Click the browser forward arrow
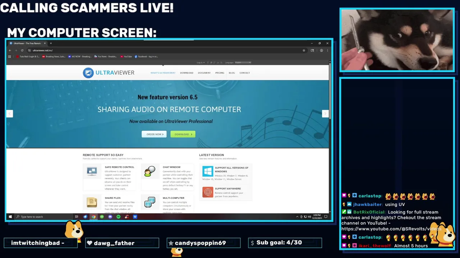 click(16, 51)
